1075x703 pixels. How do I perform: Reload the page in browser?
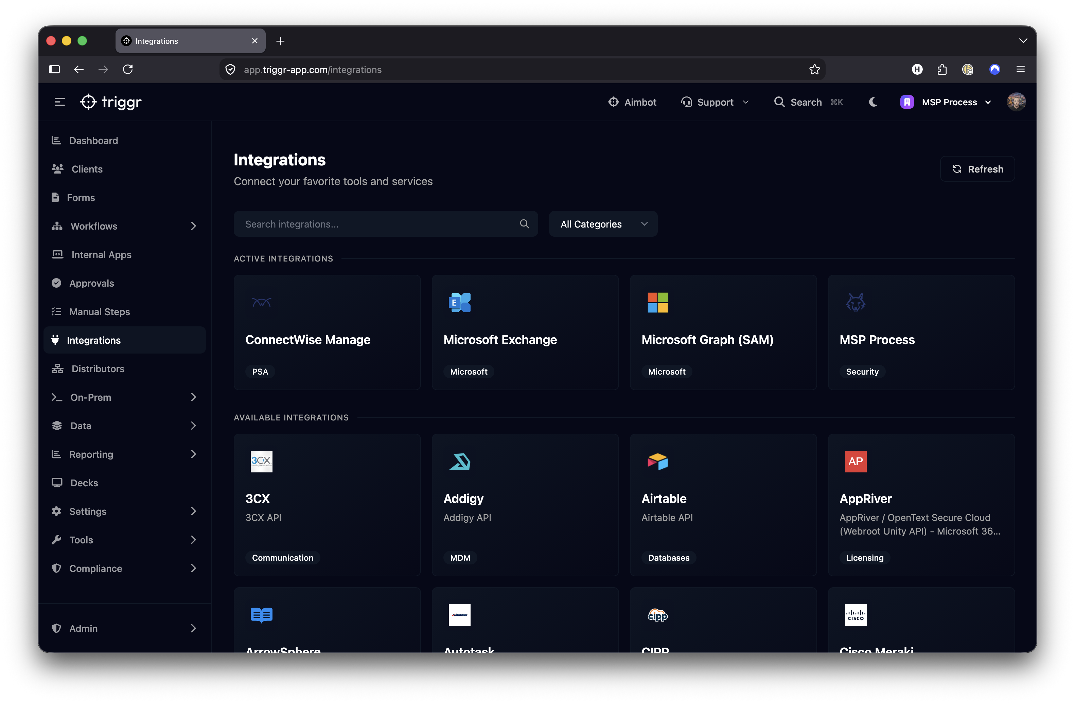pos(128,70)
